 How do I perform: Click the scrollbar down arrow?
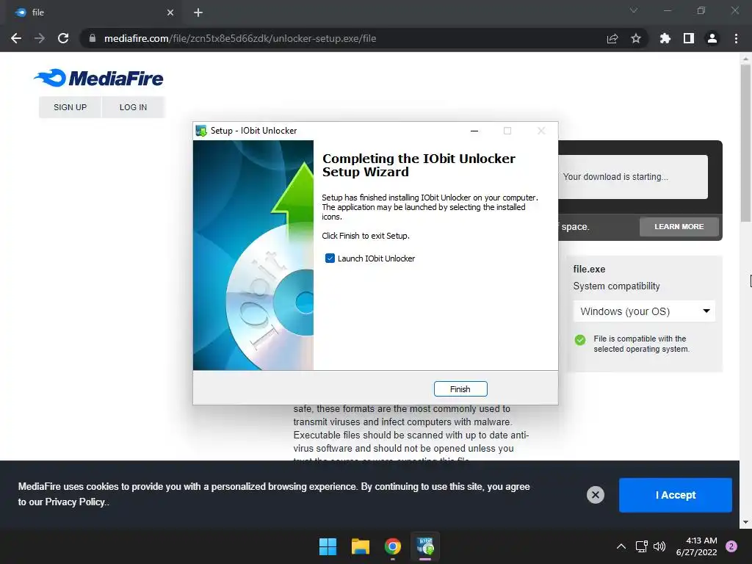745,522
